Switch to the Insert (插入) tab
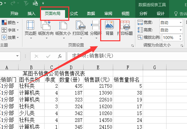 [31, 14]
